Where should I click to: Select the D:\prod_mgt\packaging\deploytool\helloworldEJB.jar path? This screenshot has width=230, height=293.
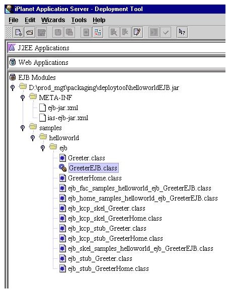(x=104, y=87)
